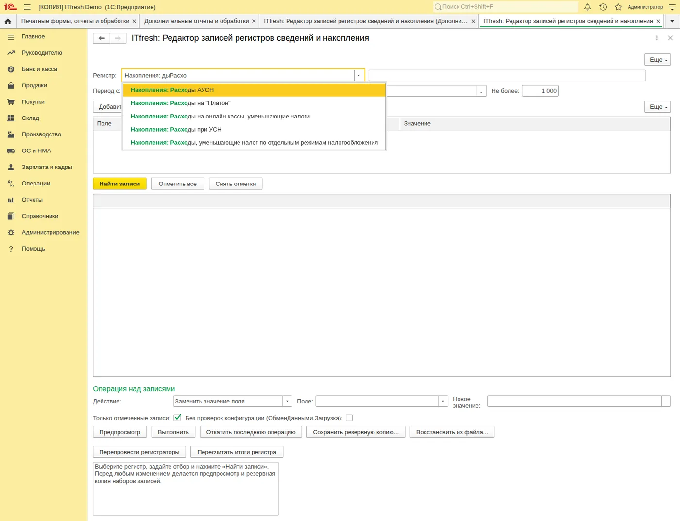Image resolution: width=680 pixels, height=521 pixels.
Task: Click the Не более limit input field
Action: tap(540, 91)
